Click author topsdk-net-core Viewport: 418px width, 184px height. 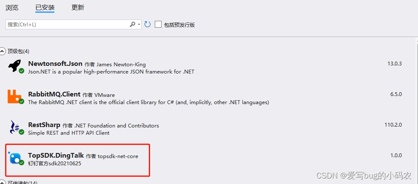coord(118,156)
